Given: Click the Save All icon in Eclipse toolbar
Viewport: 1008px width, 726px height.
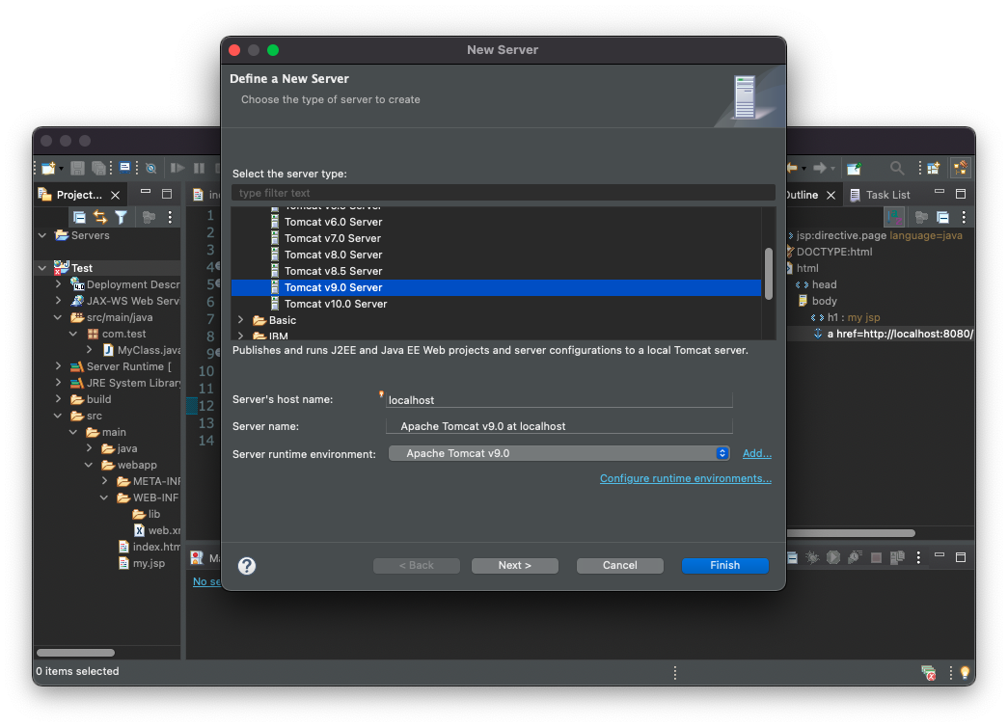Looking at the screenshot, I should 98,169.
